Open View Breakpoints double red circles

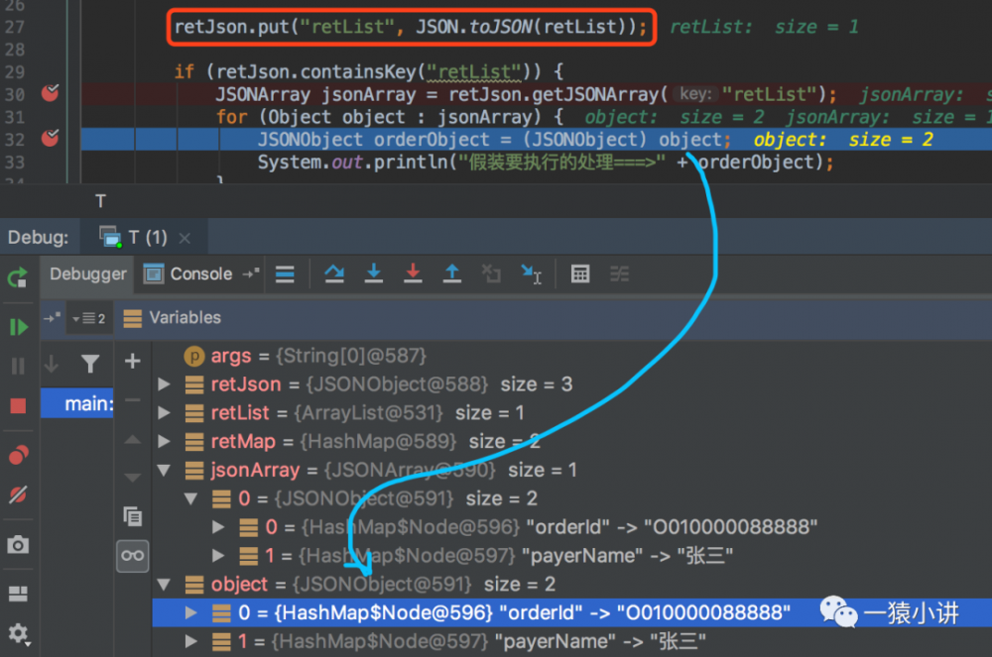click(18, 454)
